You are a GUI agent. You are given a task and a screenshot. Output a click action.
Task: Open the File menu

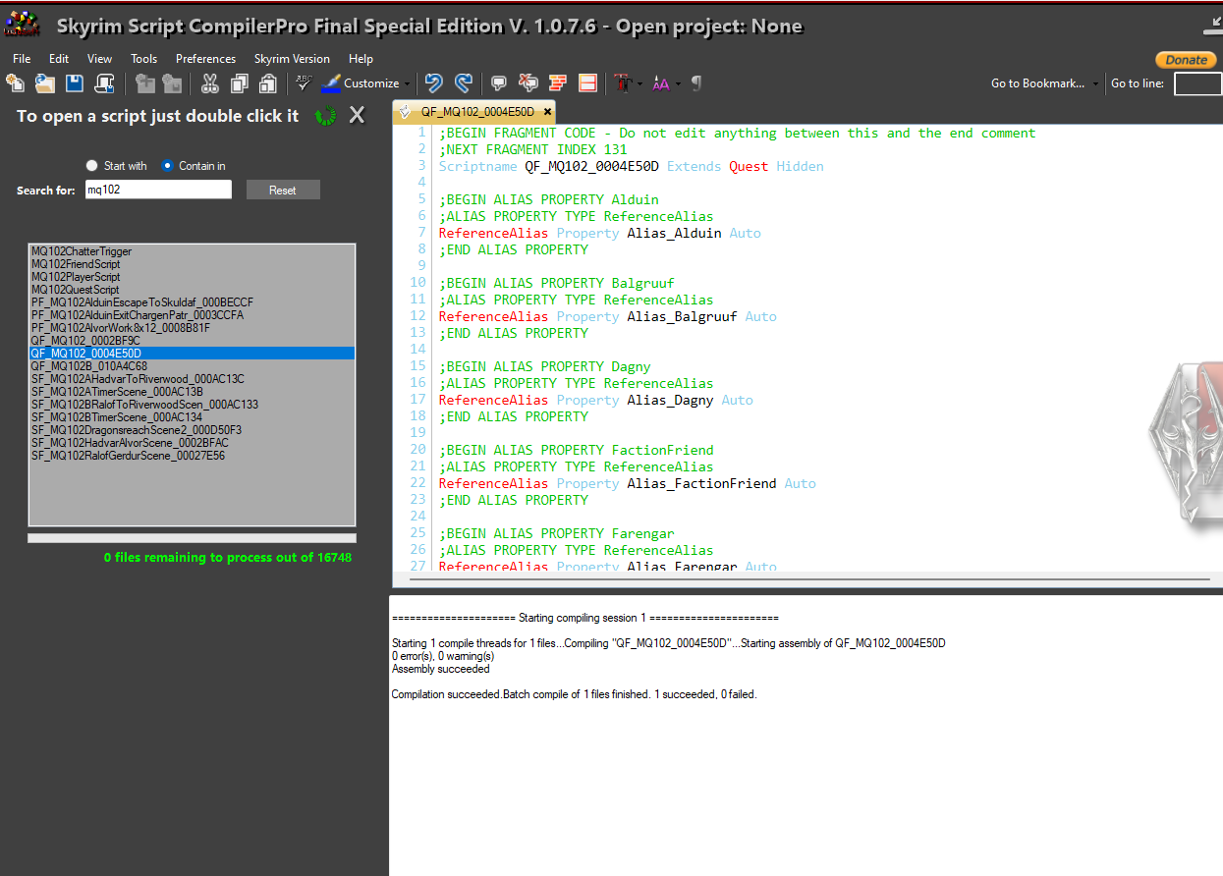point(22,59)
